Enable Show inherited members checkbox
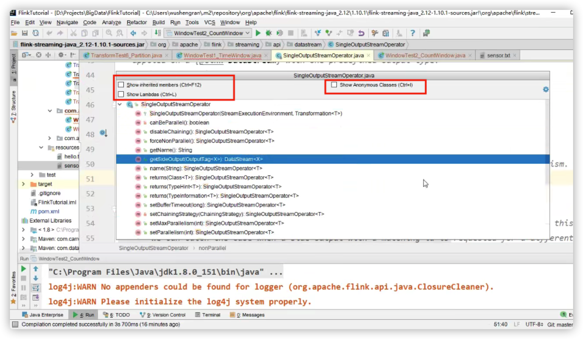This screenshot has width=583, height=339. (121, 85)
